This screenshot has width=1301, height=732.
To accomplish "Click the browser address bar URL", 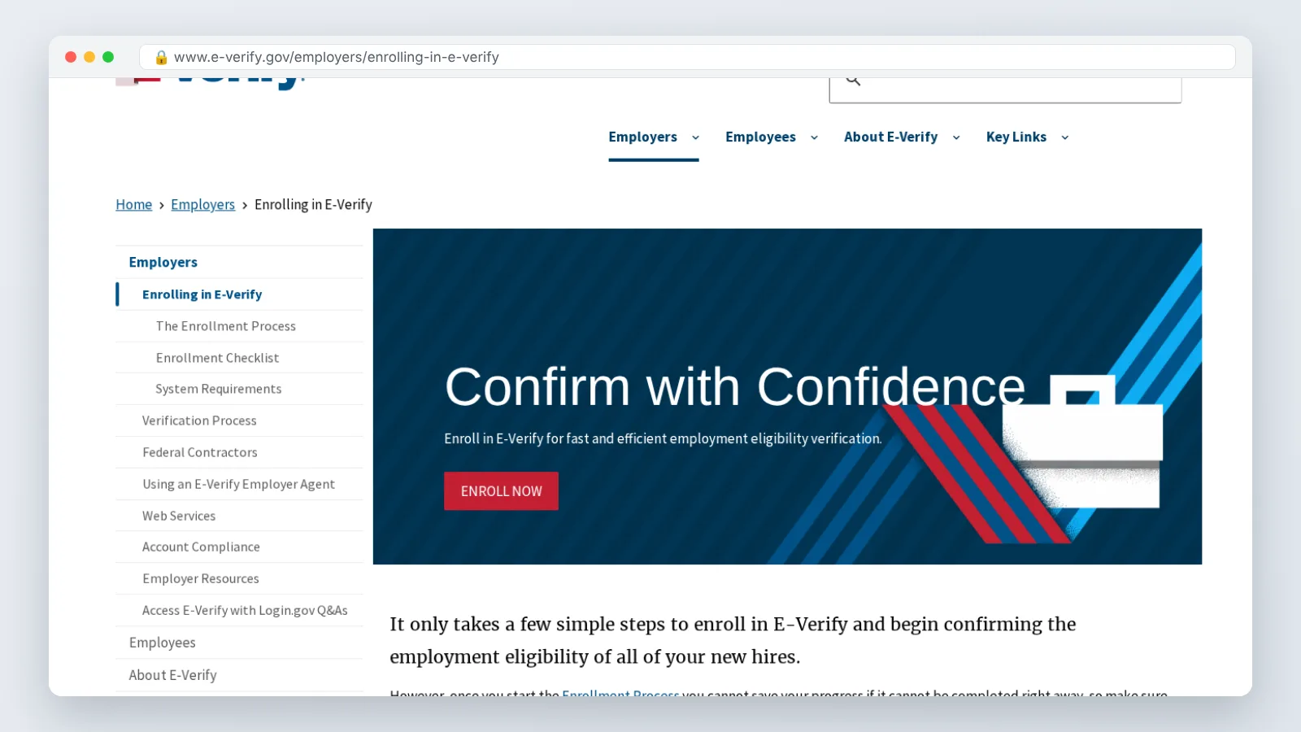I will [x=337, y=57].
